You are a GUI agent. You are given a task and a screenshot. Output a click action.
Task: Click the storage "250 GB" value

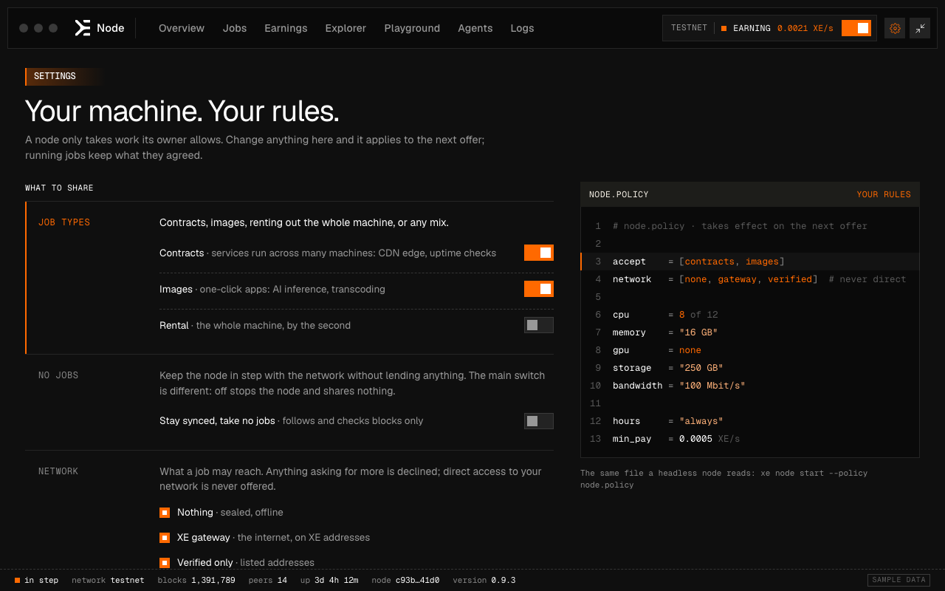click(x=701, y=368)
